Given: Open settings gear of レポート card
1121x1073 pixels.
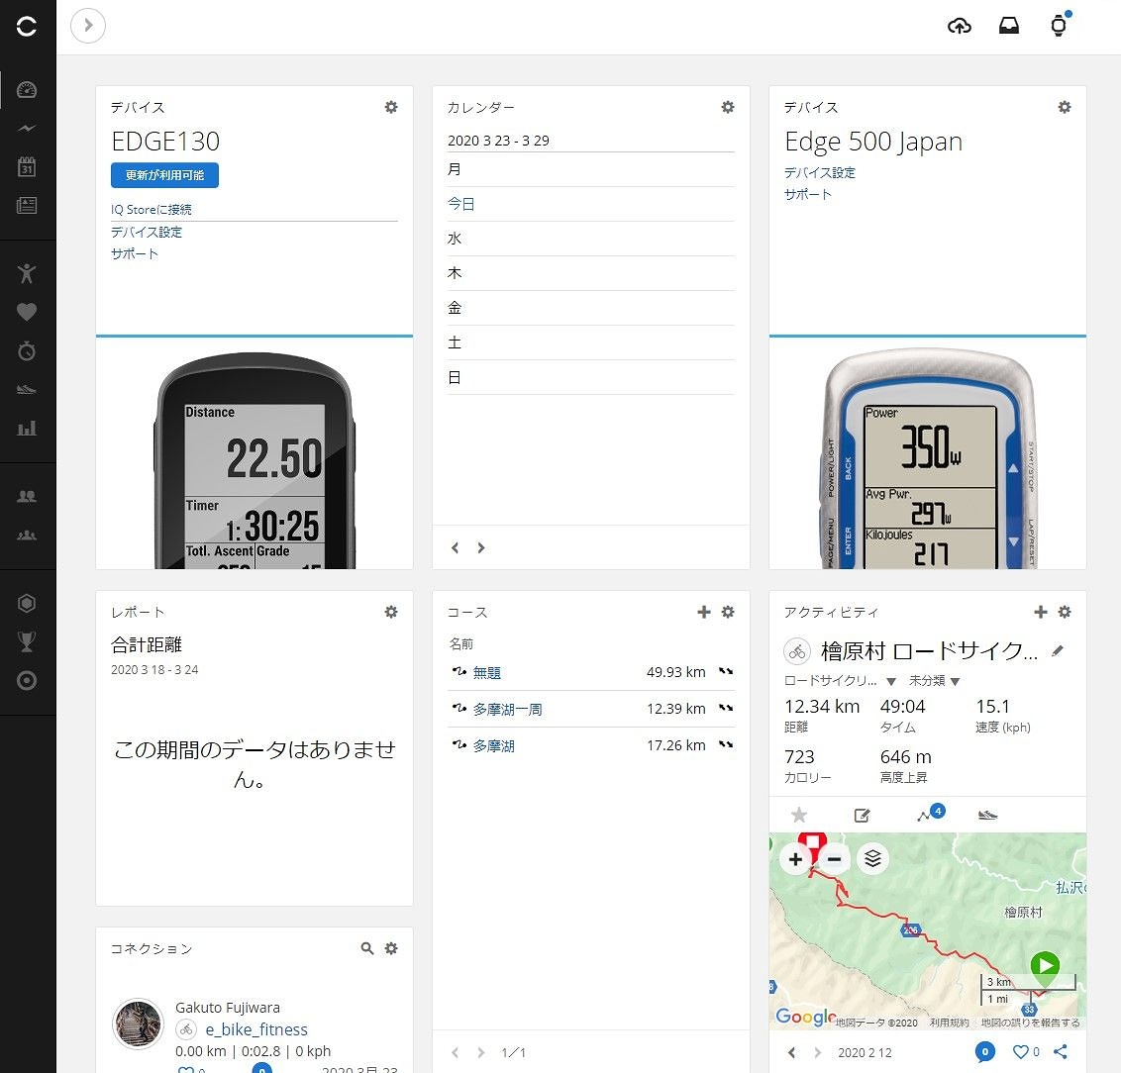Looking at the screenshot, I should click(x=391, y=612).
